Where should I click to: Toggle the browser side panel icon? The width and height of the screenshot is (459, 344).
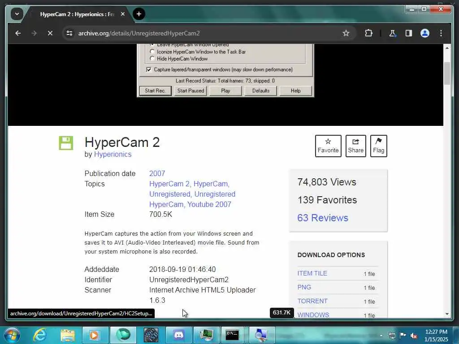[409, 33]
